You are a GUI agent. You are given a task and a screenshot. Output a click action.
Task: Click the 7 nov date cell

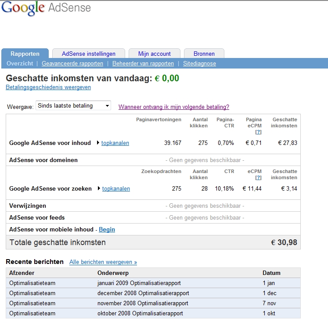tap(269, 303)
